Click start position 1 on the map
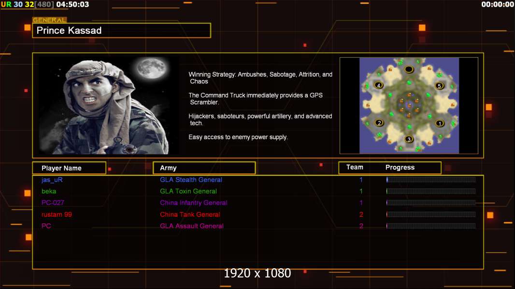This screenshot has width=515, height=289. (x=440, y=123)
